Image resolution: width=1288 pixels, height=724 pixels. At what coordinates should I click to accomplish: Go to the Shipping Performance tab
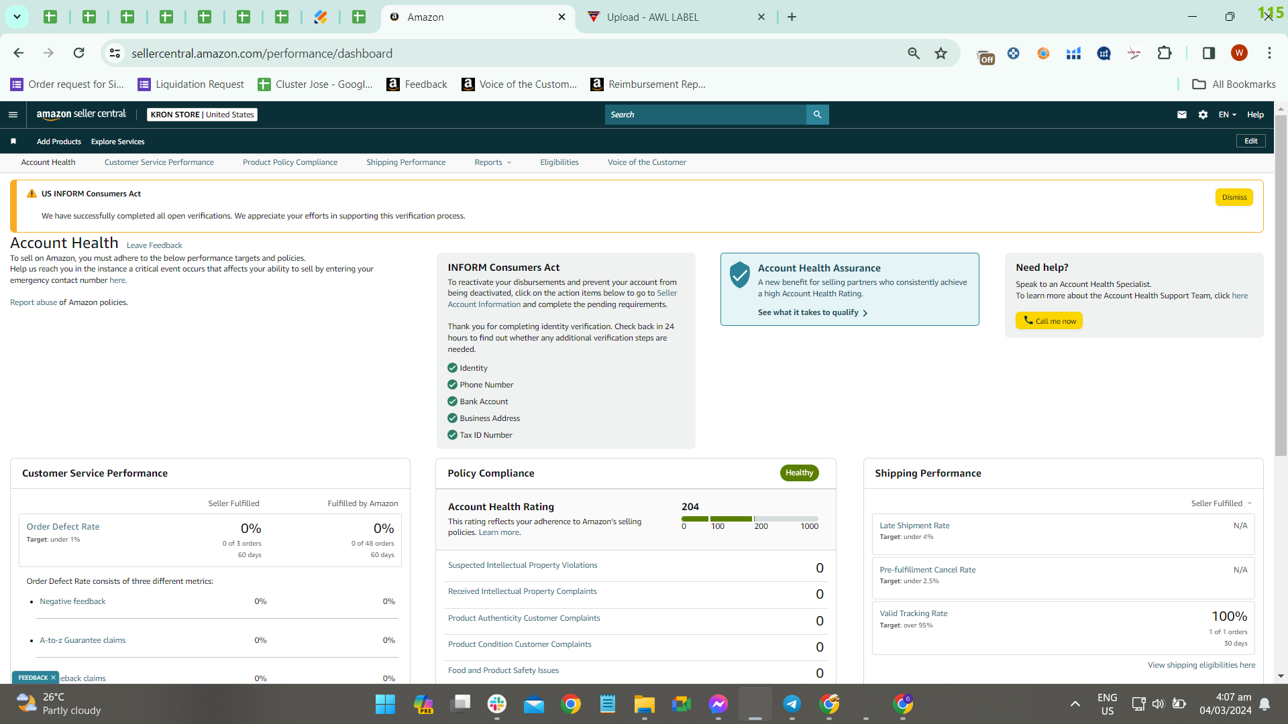[406, 162]
